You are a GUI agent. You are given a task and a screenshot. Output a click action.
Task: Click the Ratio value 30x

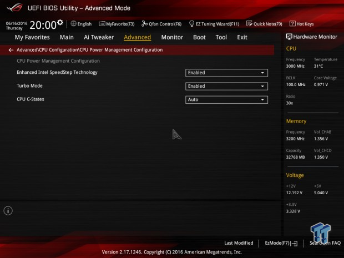tap(290, 103)
